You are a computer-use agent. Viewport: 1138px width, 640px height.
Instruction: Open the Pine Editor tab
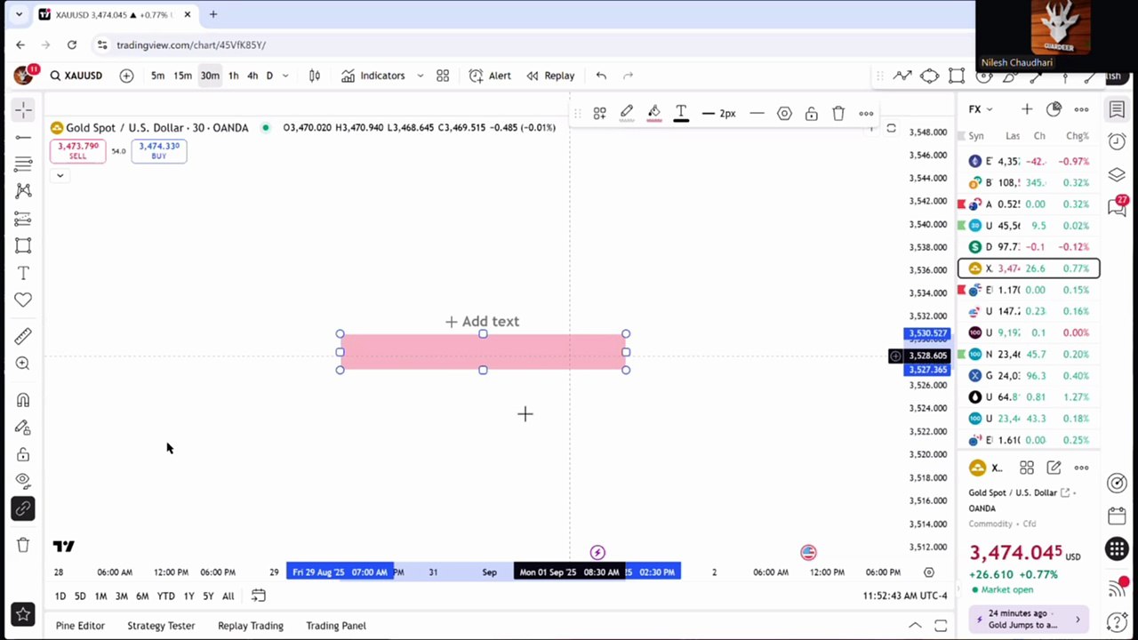pos(80,626)
